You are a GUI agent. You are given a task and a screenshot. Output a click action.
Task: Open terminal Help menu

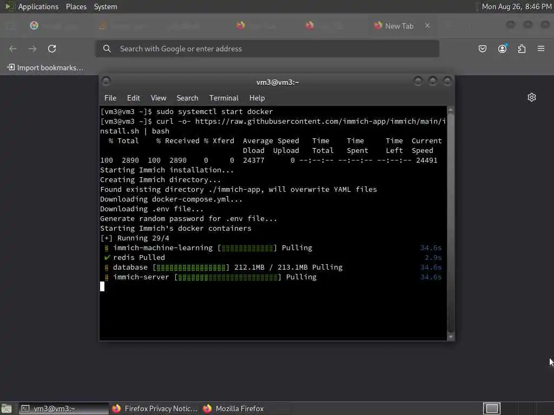(257, 98)
